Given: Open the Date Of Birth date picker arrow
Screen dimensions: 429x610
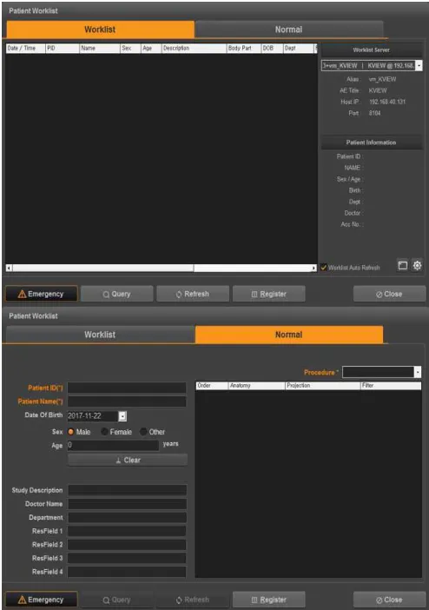Looking at the screenshot, I should click(x=122, y=416).
